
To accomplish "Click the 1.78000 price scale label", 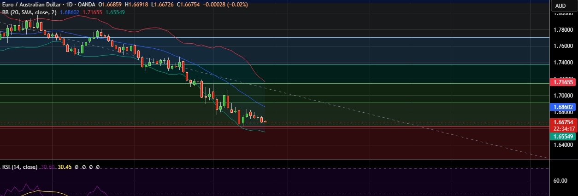I will click(x=563, y=30).
